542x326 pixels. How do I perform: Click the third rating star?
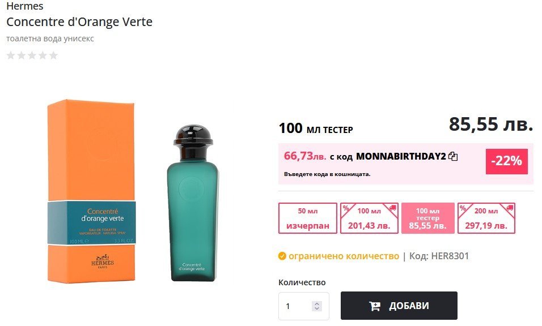click(x=32, y=55)
